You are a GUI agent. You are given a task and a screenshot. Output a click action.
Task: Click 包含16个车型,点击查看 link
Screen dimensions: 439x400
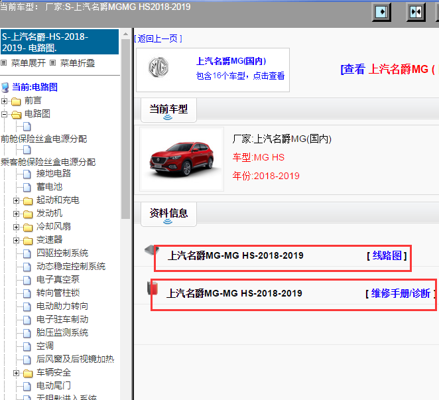(x=240, y=76)
